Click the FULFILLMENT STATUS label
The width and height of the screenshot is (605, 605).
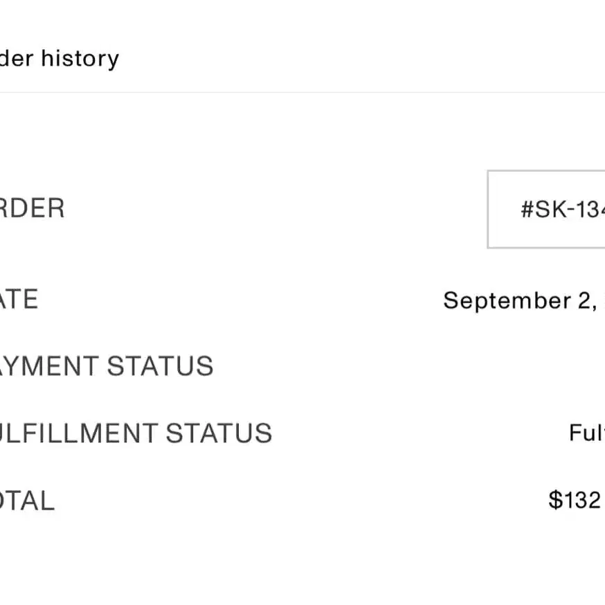pyautogui.click(x=136, y=433)
